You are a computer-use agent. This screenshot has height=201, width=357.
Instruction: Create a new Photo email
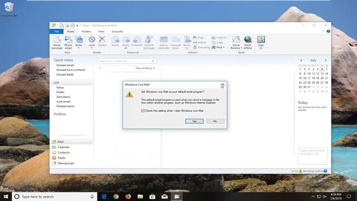tap(68, 42)
